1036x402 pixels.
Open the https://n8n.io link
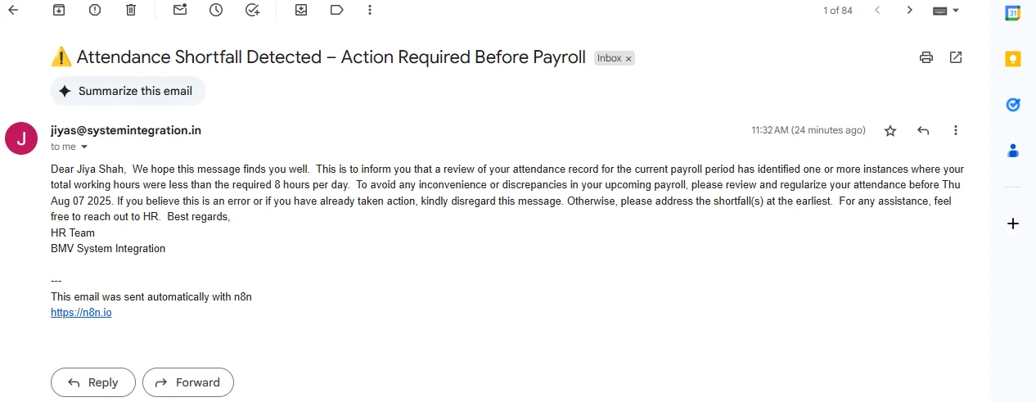(81, 312)
